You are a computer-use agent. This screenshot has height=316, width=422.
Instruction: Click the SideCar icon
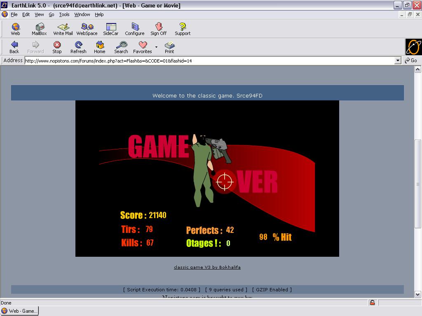(110, 29)
